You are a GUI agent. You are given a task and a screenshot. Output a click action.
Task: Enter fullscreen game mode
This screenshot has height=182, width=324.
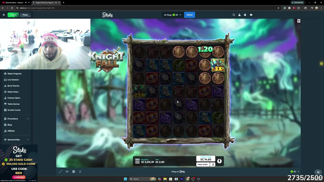click(x=60, y=172)
